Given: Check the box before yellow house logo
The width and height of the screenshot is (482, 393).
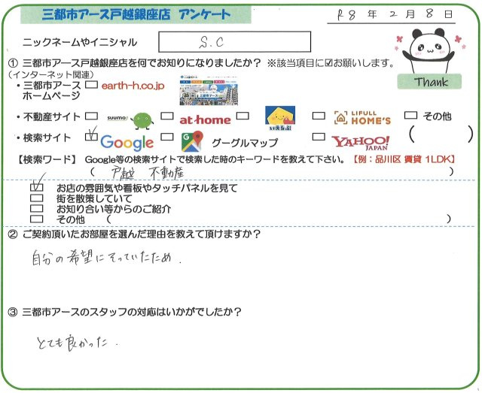Looking at the screenshot, I should [x=243, y=116].
